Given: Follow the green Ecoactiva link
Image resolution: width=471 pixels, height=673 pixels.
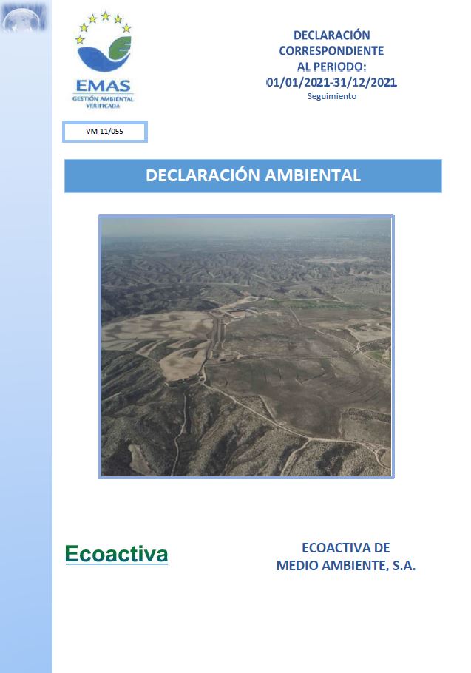Looking at the screenshot, I should coord(116,554).
